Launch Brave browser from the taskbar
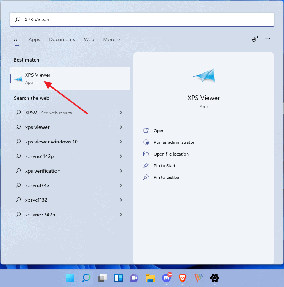 pyautogui.click(x=183, y=278)
